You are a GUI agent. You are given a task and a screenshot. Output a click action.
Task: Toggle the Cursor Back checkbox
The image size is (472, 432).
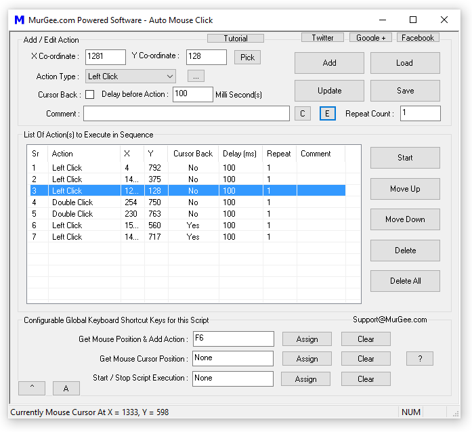pyautogui.click(x=89, y=95)
